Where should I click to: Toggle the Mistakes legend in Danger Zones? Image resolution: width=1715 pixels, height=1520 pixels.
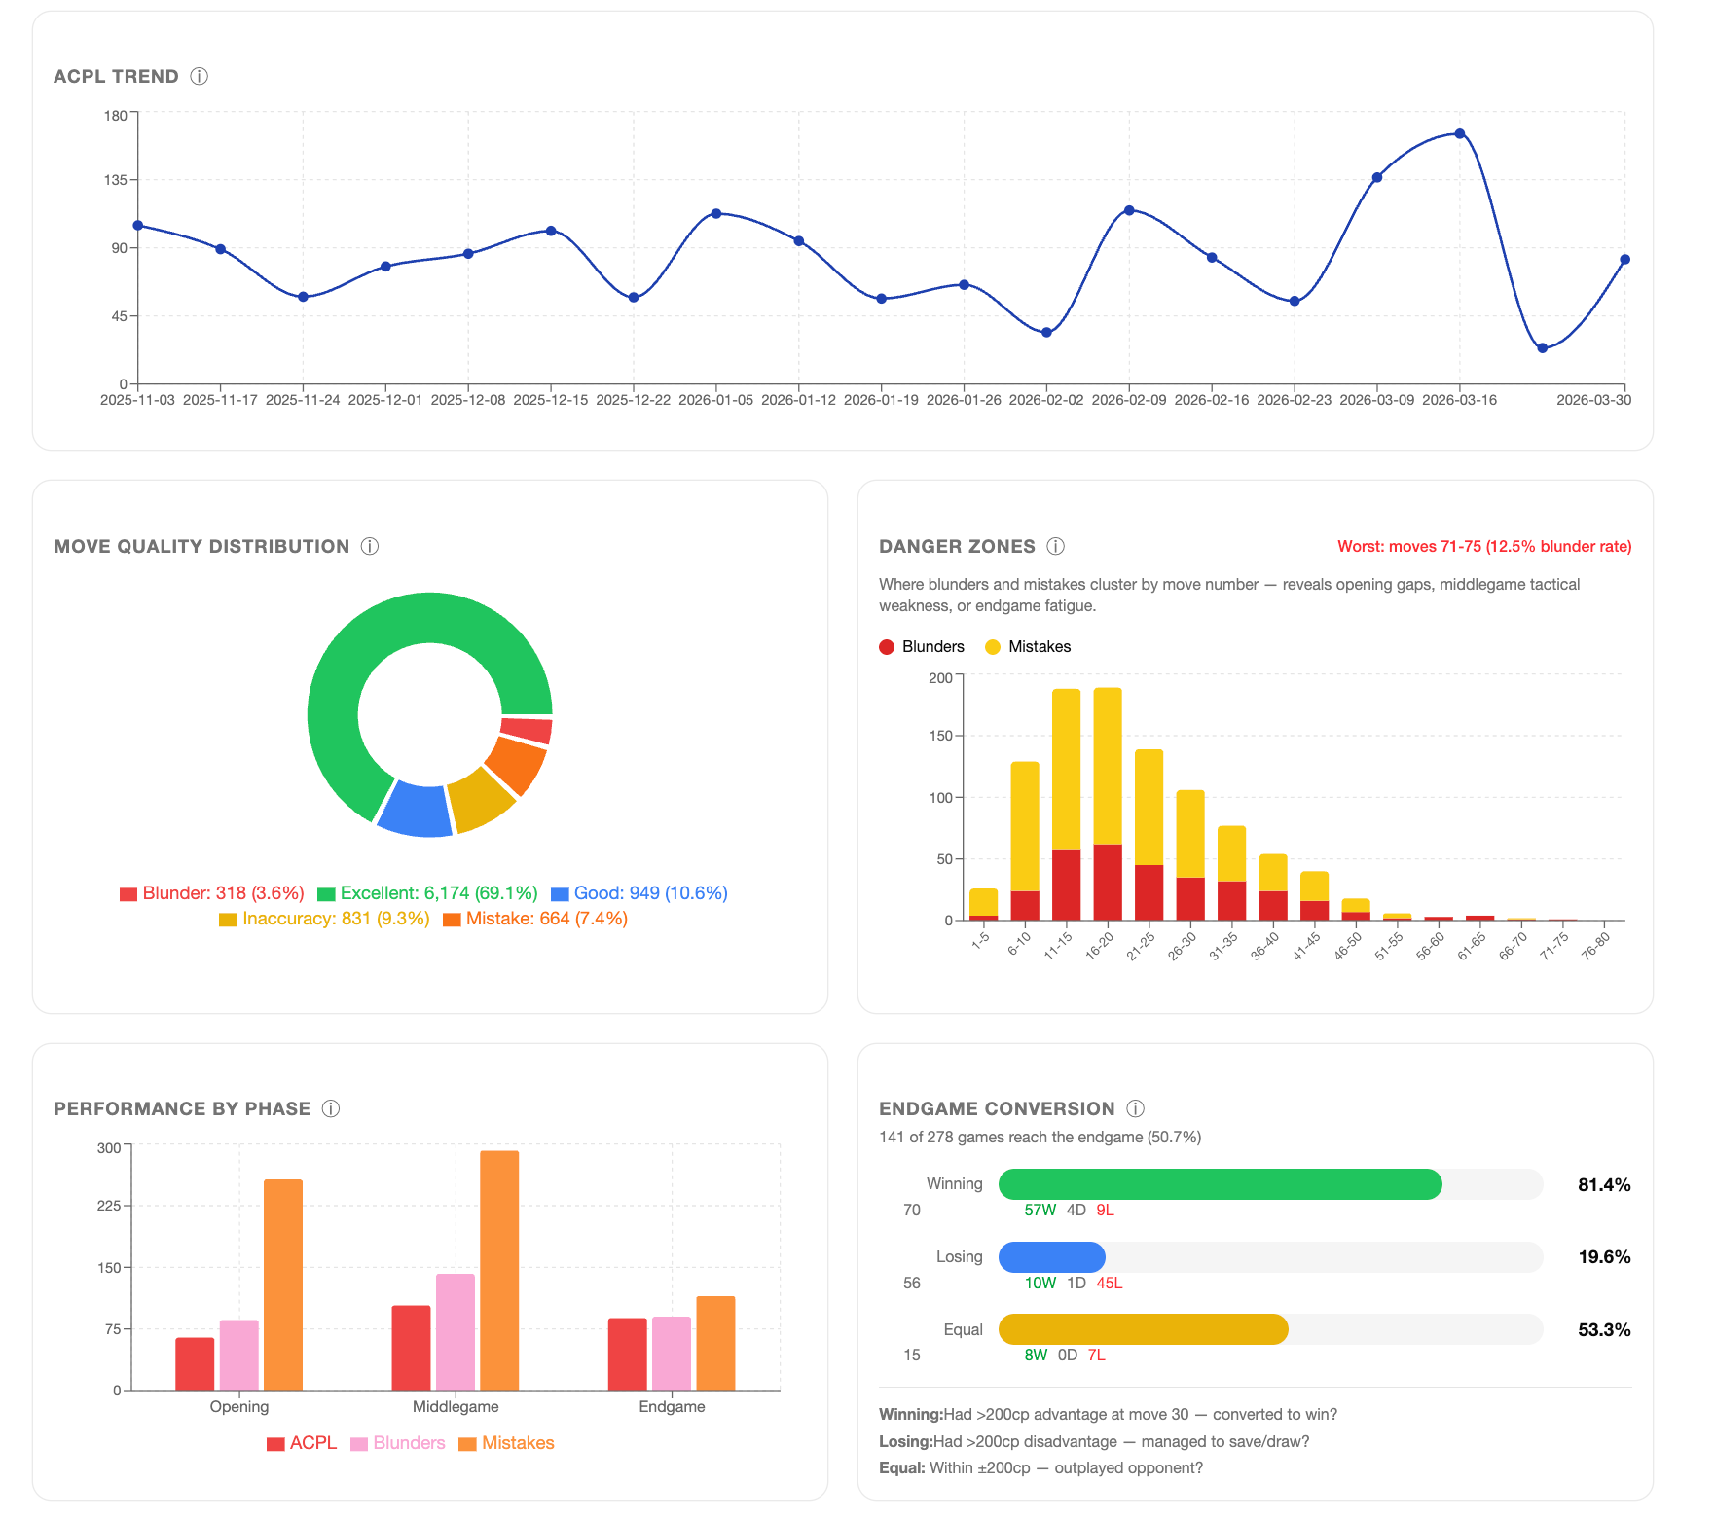1028,646
